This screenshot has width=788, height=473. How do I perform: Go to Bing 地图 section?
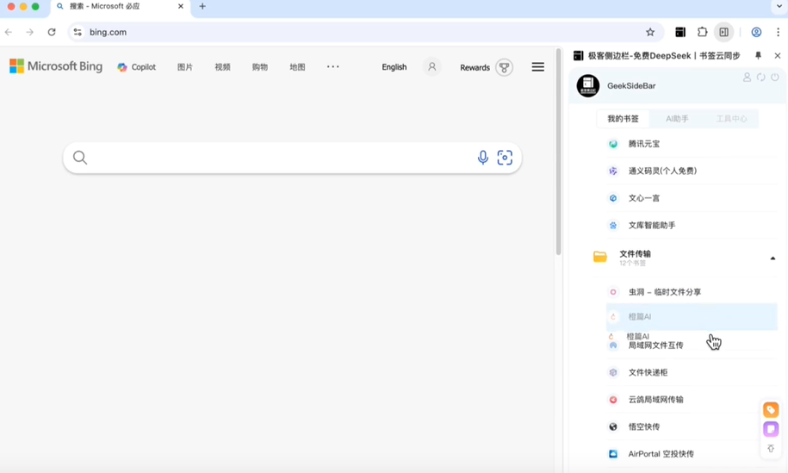click(x=297, y=67)
